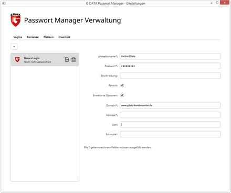
Task: Click the Anmeldename field with Gerhard Data
Action: 170,56
